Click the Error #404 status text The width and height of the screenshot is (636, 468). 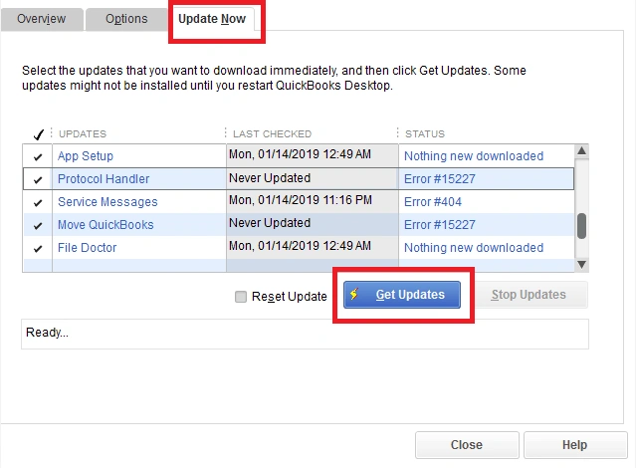tap(433, 202)
